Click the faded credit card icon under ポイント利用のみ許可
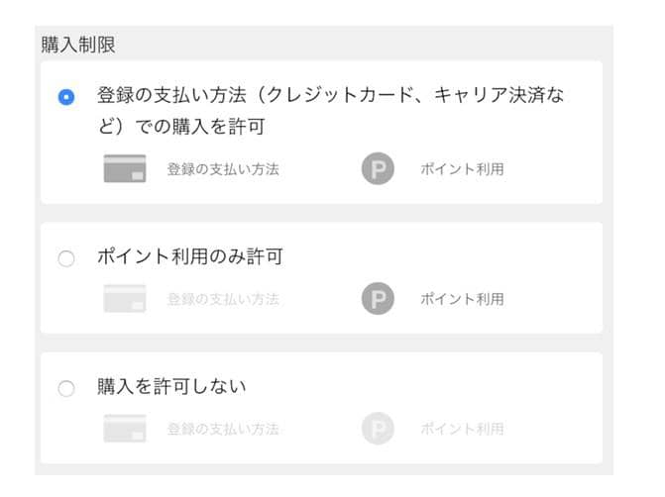This screenshot has width=665, height=497. [125, 298]
